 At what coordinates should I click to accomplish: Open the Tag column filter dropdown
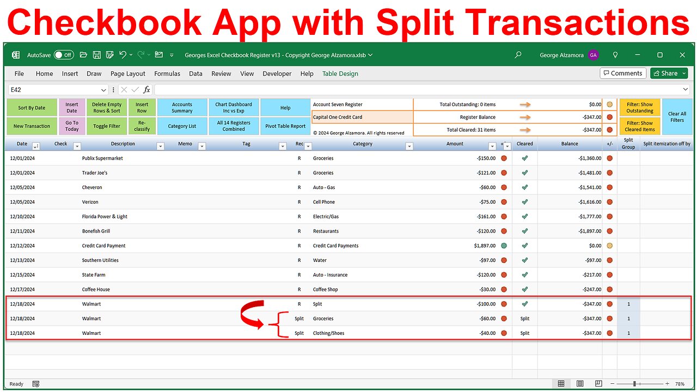point(283,146)
